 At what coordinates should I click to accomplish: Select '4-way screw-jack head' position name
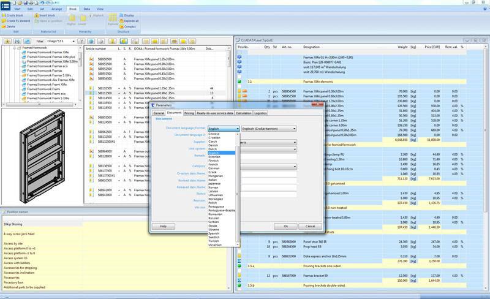click(x=19, y=234)
